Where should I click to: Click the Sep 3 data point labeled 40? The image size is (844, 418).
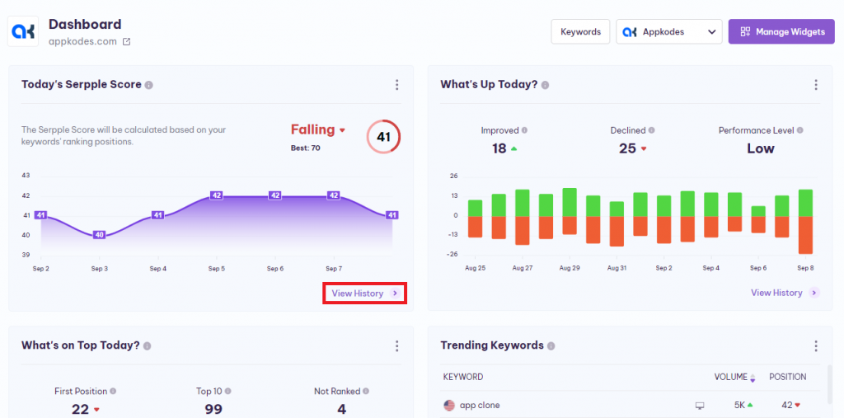tap(99, 235)
